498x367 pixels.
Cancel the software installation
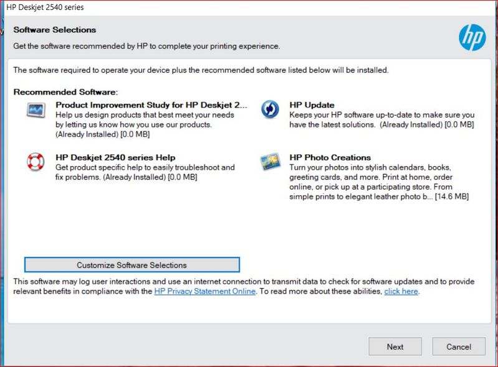(x=459, y=346)
